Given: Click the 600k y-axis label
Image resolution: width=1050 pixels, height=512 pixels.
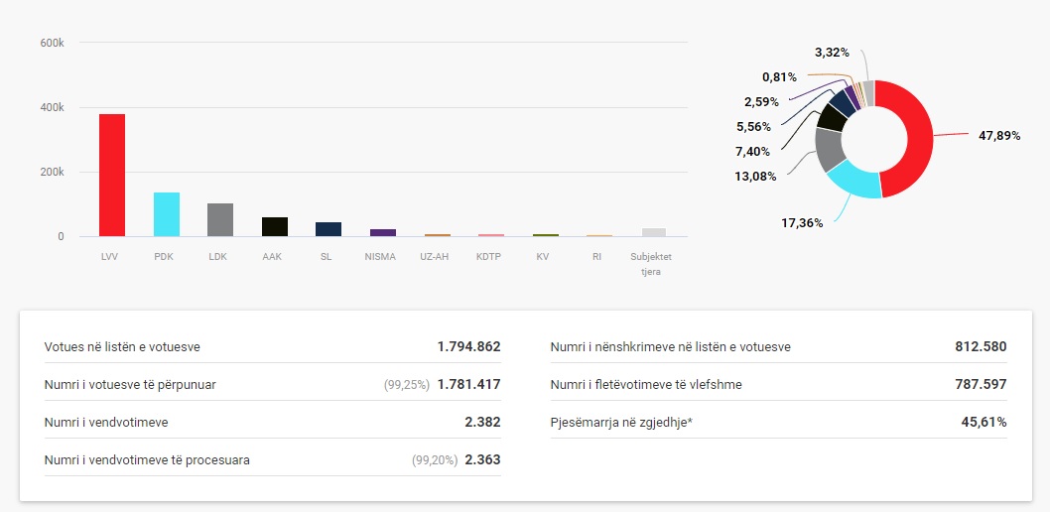Looking at the screenshot, I should pyautogui.click(x=53, y=44).
